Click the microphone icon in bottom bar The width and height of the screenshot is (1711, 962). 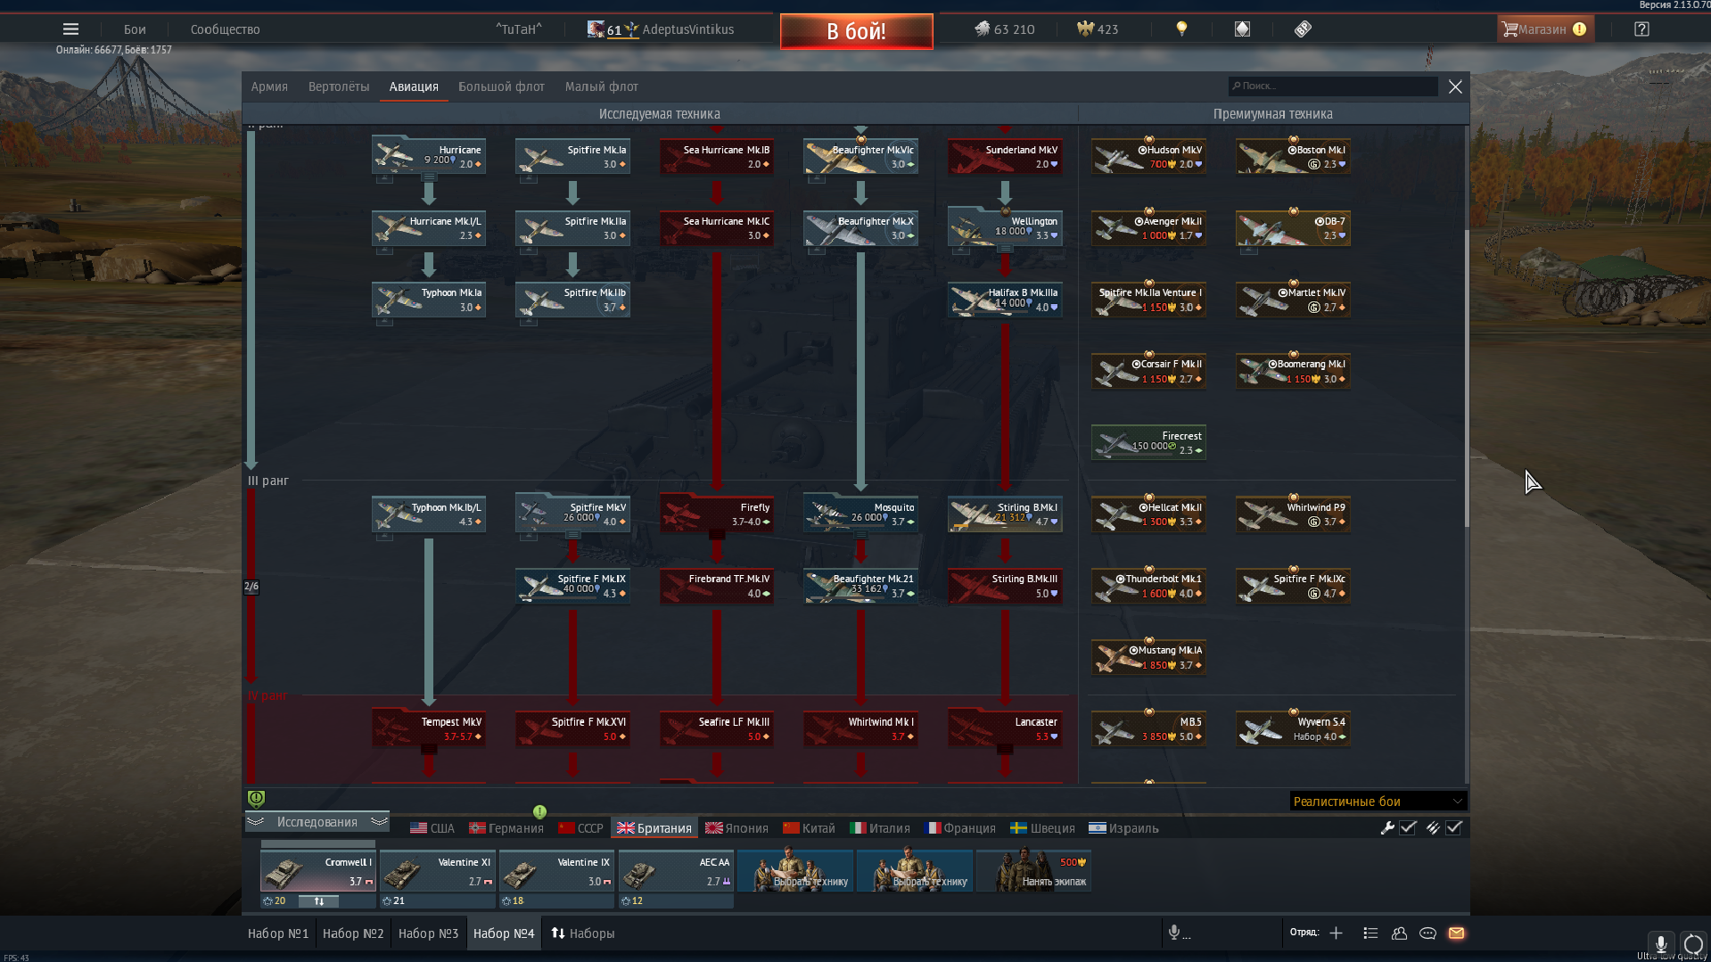pos(1174,933)
